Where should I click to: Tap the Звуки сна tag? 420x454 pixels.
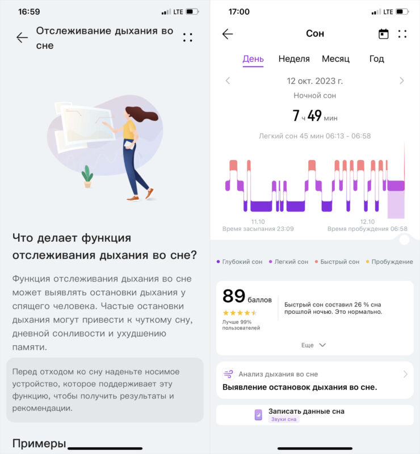pos(284,419)
